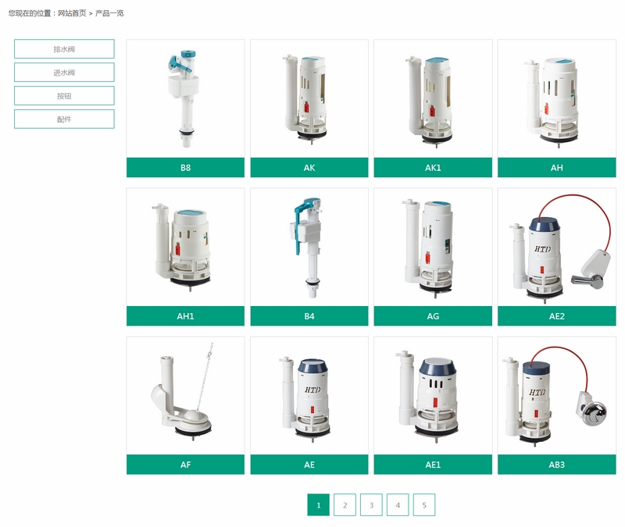Open page 3 in pagination
Image resolution: width=625 pixels, height=527 pixels.
tap(371, 505)
